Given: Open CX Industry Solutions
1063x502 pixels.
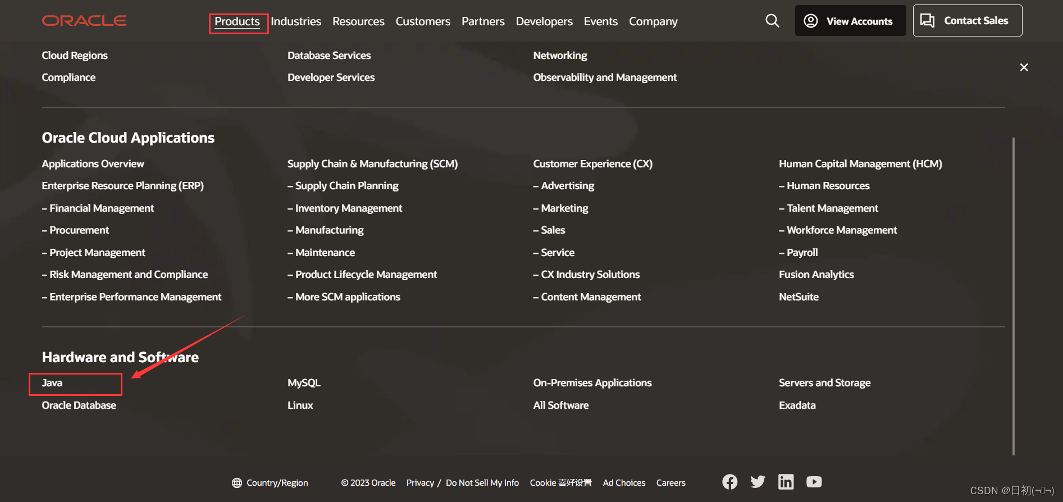Looking at the screenshot, I should [x=586, y=275].
